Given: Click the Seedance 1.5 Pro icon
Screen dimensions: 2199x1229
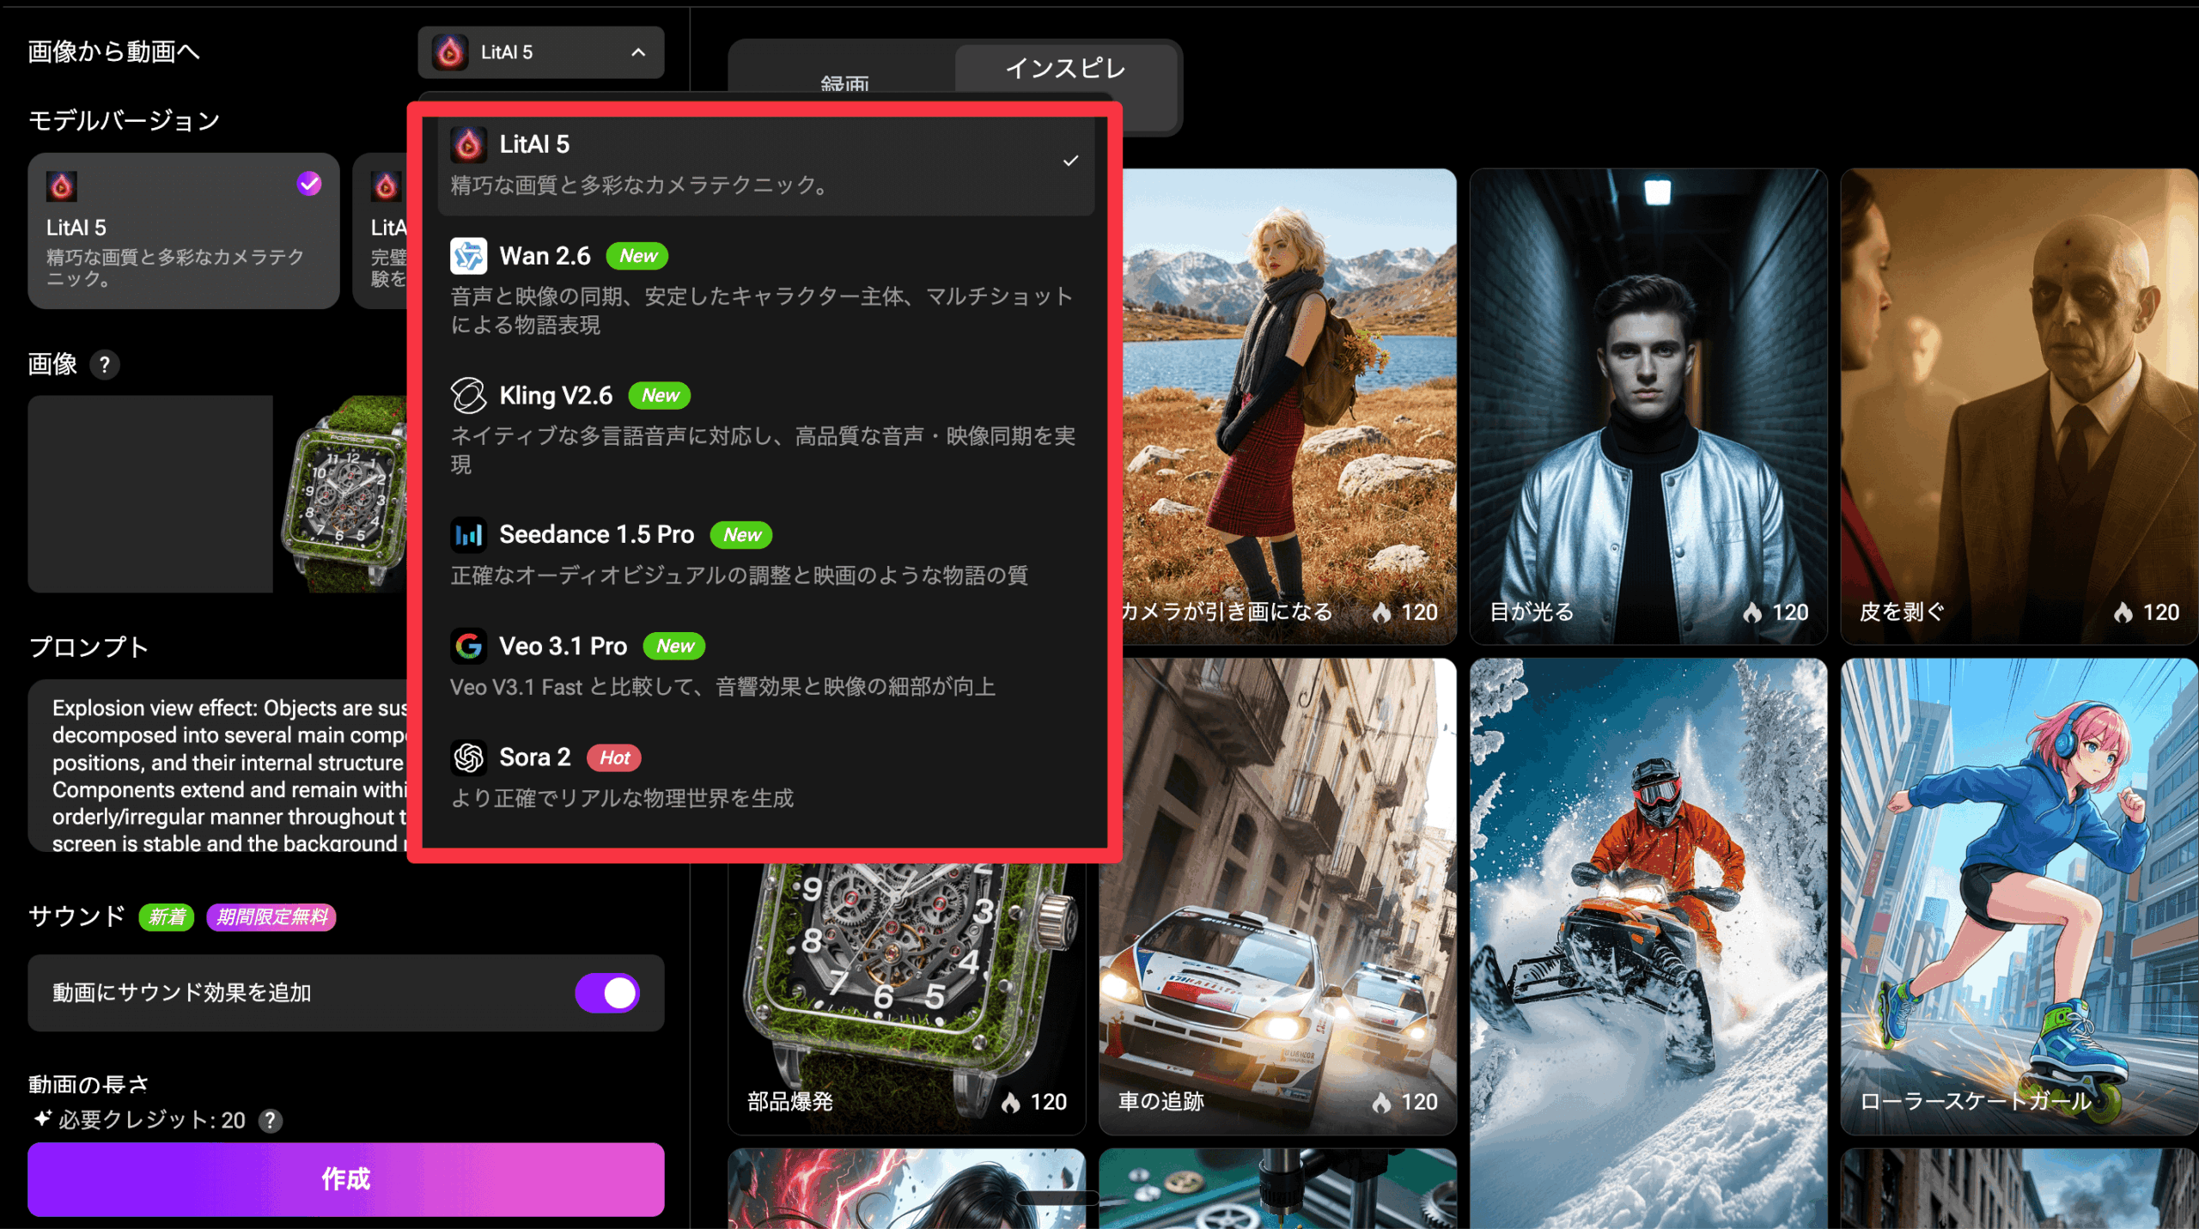Looking at the screenshot, I should click(x=468, y=535).
